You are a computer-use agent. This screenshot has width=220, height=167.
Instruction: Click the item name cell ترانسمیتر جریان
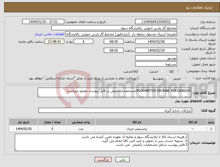pyautogui.click(x=137, y=129)
